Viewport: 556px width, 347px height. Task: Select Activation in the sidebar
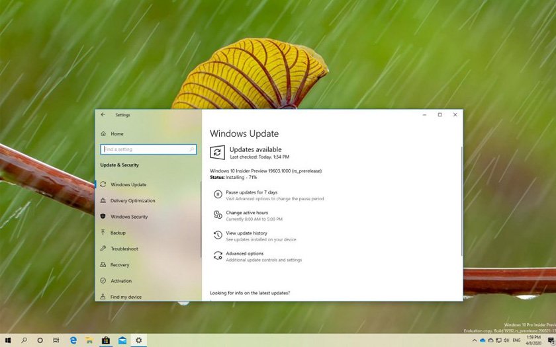click(120, 281)
